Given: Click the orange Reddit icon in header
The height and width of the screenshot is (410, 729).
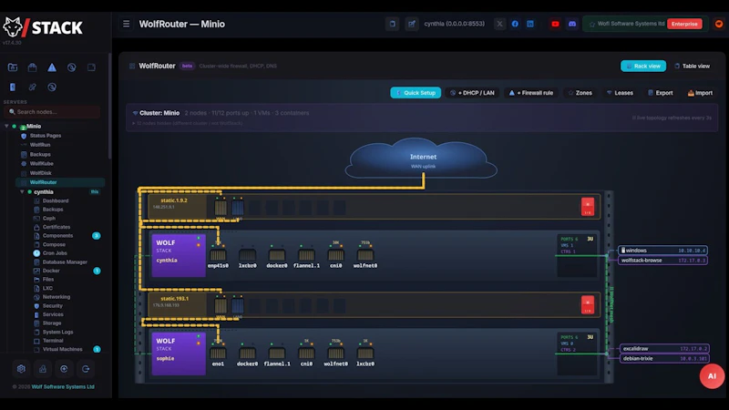Looking at the screenshot, I should 719,24.
